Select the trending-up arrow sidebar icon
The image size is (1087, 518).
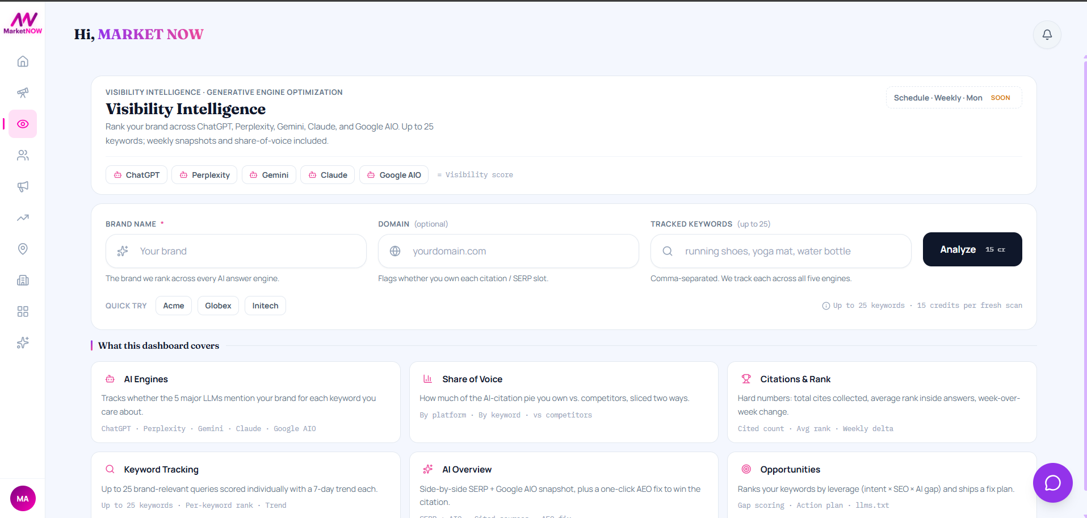click(23, 218)
